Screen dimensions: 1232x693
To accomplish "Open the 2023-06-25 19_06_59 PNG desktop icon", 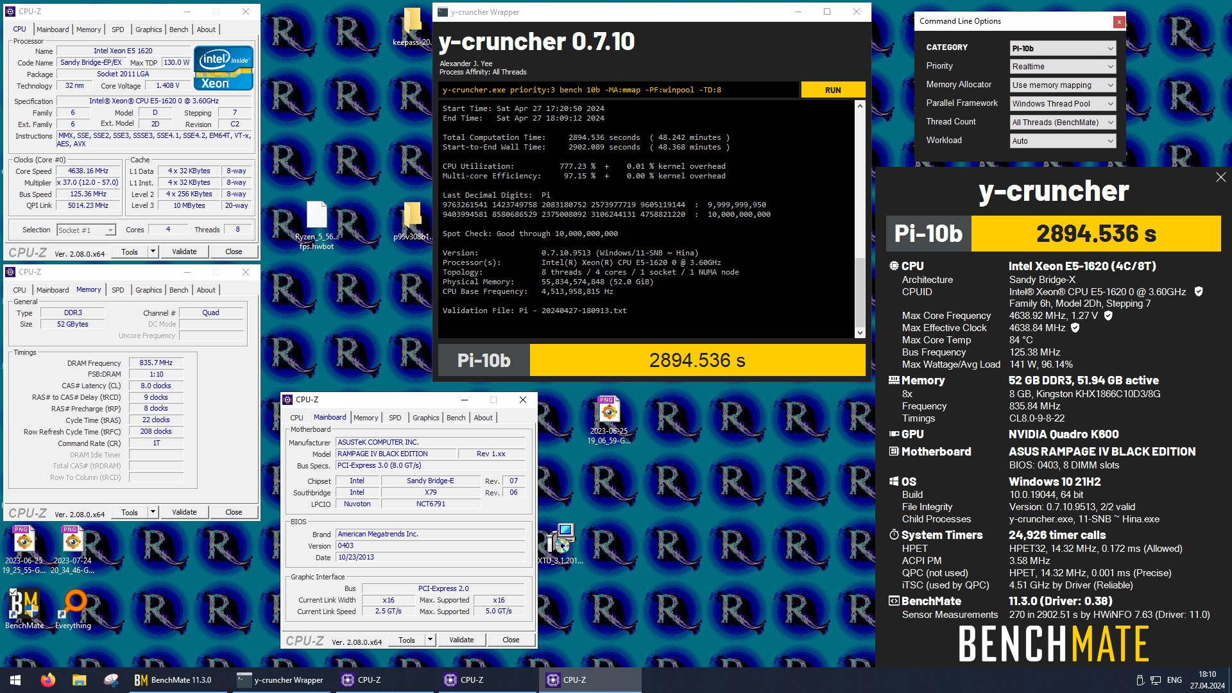I will [x=609, y=420].
